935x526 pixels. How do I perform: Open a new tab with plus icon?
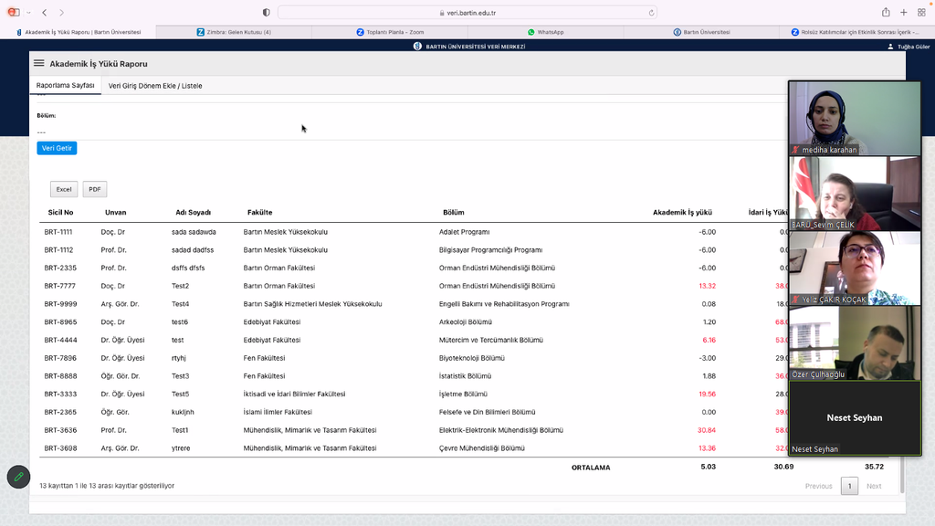(x=904, y=13)
